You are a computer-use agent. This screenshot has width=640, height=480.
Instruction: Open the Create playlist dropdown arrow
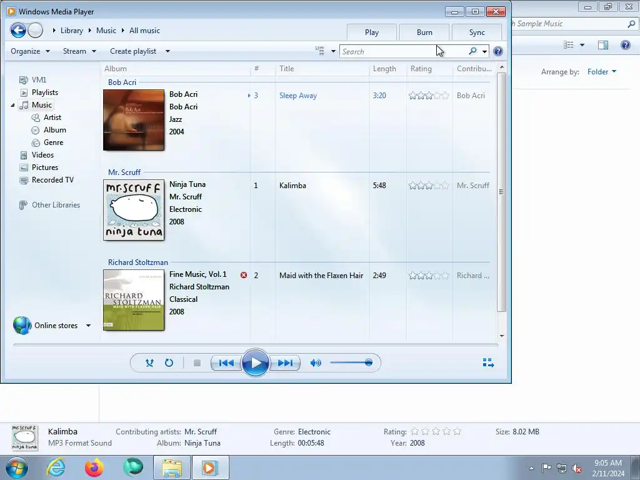167,51
